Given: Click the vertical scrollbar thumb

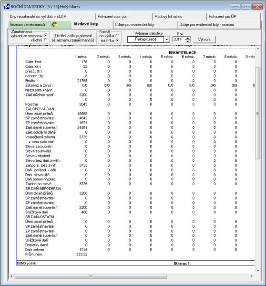Looking at the screenshot, I should [258, 113].
